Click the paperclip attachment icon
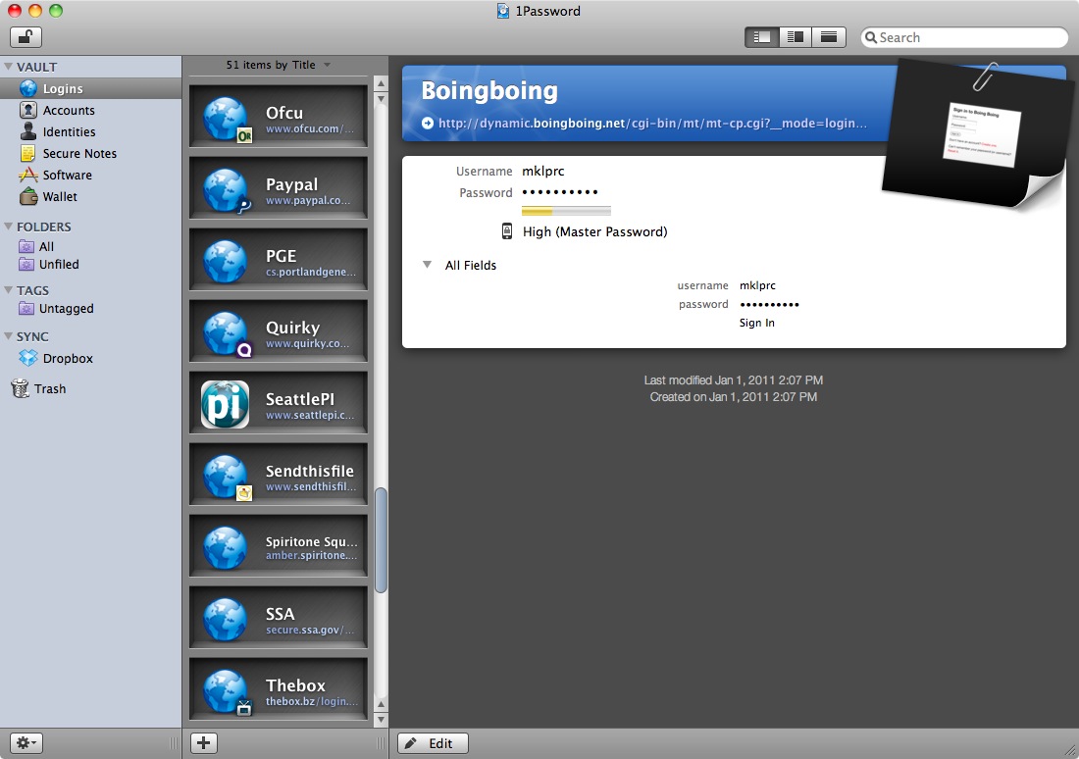 pos(985,76)
